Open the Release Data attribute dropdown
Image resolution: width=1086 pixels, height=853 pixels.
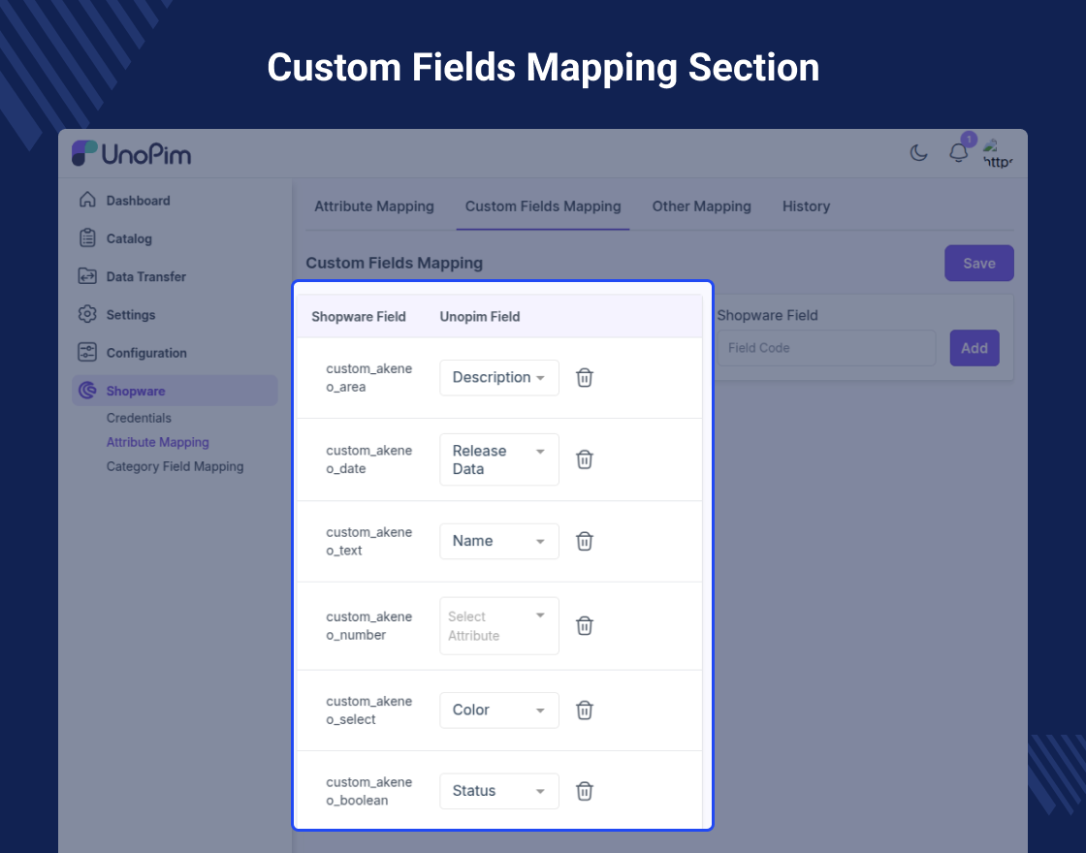coord(499,459)
